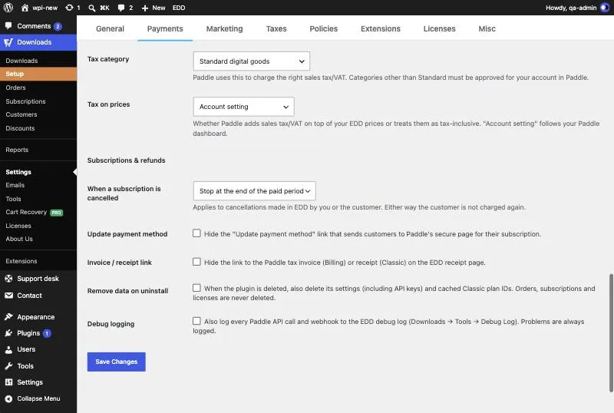Open the Setup sidebar item
This screenshot has width=614, height=413.
38,74
